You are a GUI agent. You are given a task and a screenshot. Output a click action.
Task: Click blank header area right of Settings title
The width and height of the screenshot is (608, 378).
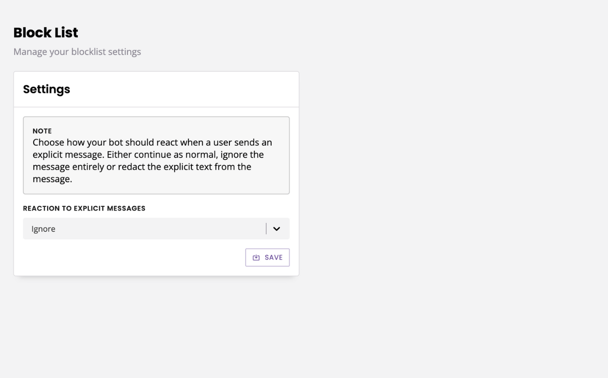pos(190,89)
